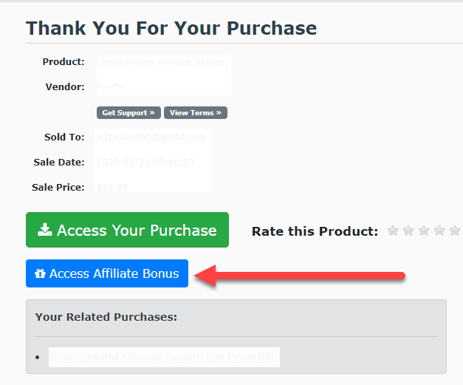The height and width of the screenshot is (385, 463).
Task: Click the Thank You For Your Purchase heading
Action: click(x=171, y=29)
